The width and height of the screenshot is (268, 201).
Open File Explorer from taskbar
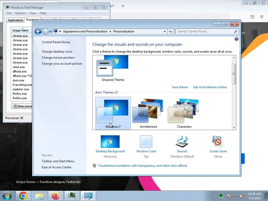[40, 196]
